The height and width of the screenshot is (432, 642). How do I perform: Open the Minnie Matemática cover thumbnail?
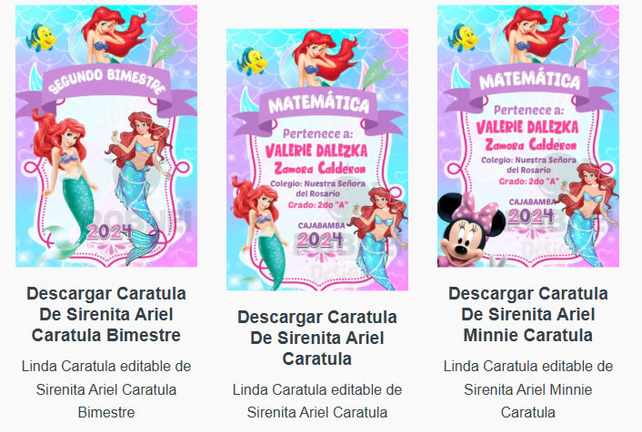pyautogui.click(x=528, y=136)
